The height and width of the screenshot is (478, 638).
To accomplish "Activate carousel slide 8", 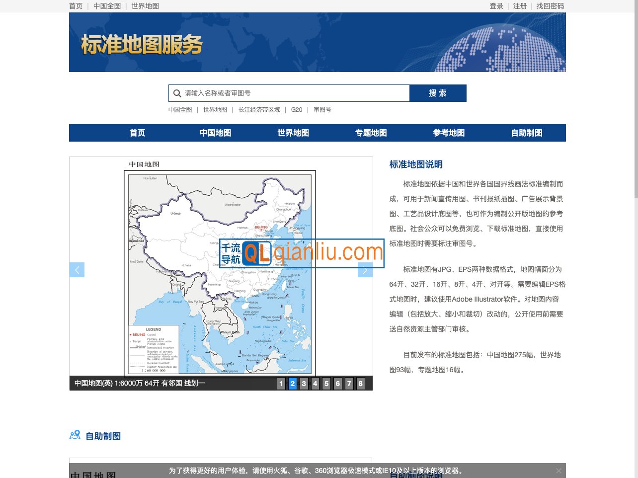I will tap(361, 383).
